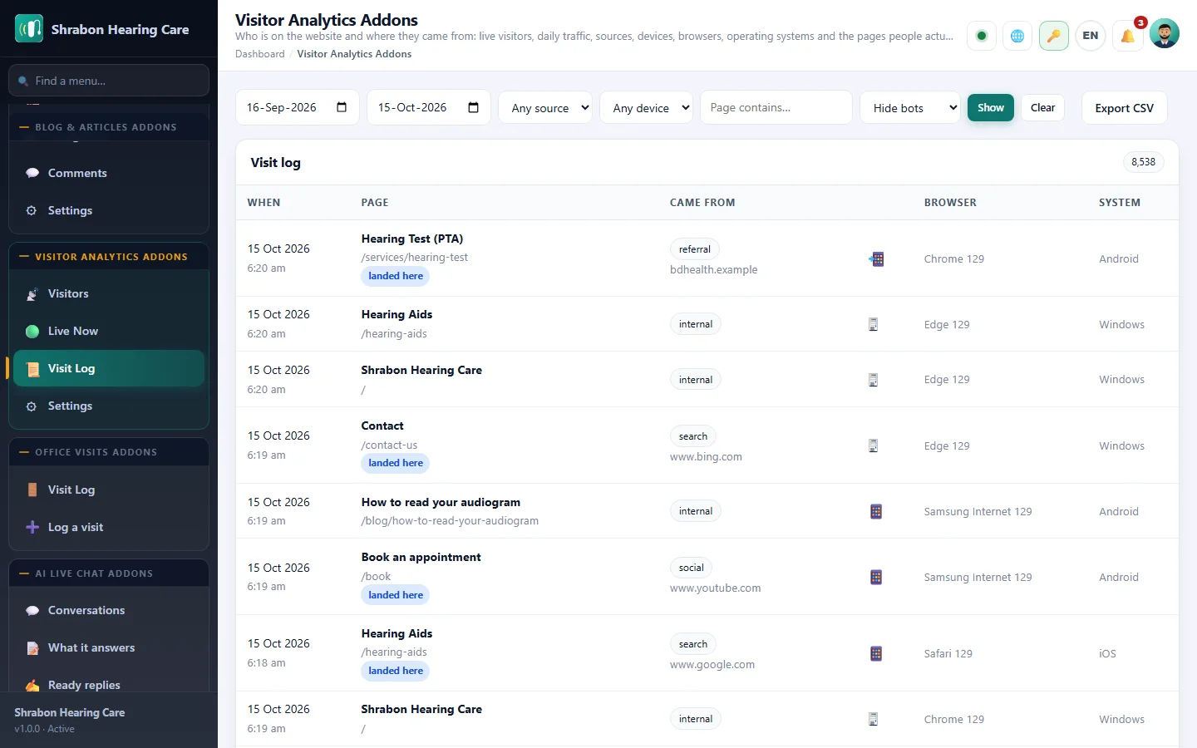This screenshot has width=1197, height=748.
Task: Click the Comments speech bubble icon in sidebar
Action: coord(32,173)
